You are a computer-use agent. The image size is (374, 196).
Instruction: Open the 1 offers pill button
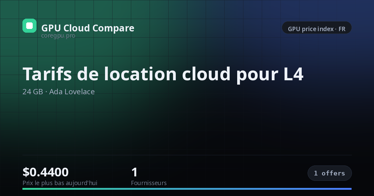tap(330, 173)
